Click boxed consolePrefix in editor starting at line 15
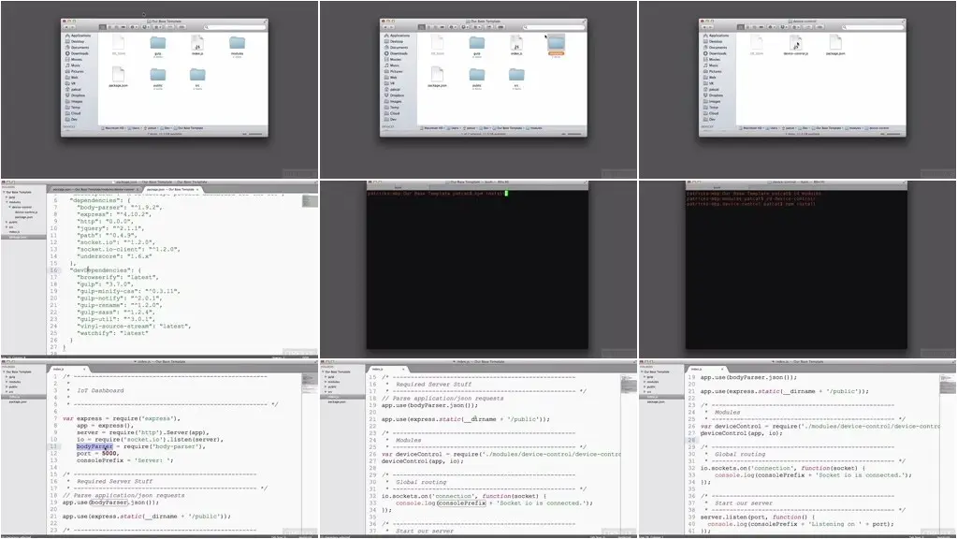The image size is (957, 539). [x=462, y=503]
